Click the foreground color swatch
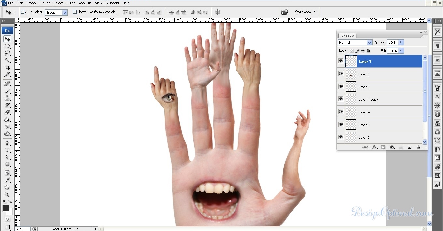The width and height of the screenshot is (443, 231). (x=6, y=208)
